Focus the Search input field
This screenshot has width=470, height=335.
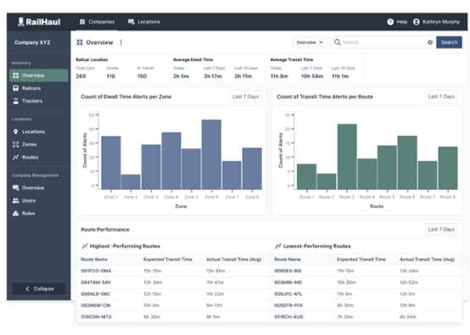[x=383, y=42]
